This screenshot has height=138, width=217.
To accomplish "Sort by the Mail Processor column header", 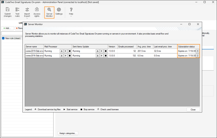I will 58,46.
